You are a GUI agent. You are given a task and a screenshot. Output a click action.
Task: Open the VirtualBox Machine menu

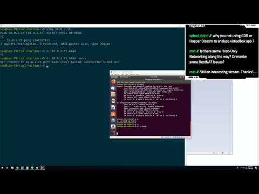pos(117,74)
